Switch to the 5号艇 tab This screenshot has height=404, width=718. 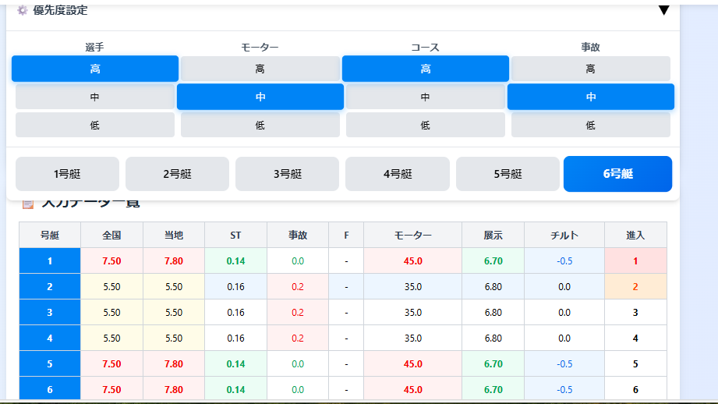click(x=508, y=174)
